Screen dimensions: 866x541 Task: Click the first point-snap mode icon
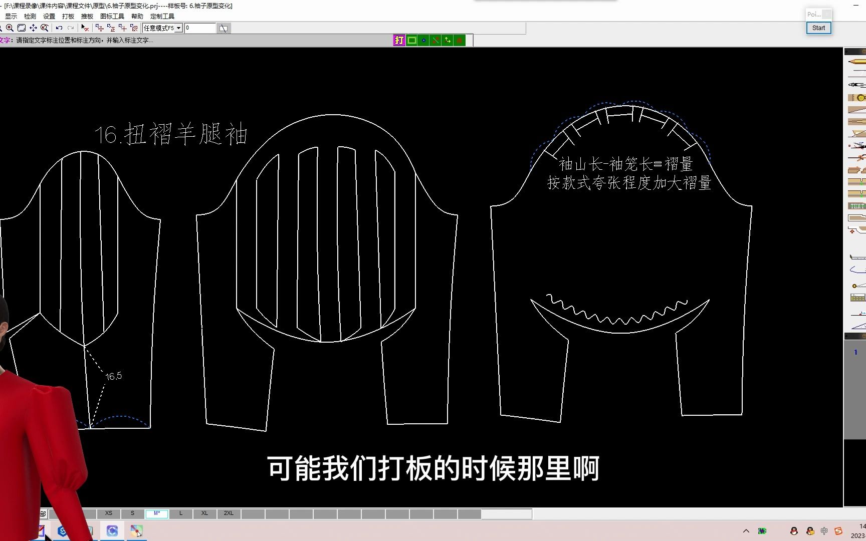click(99, 28)
